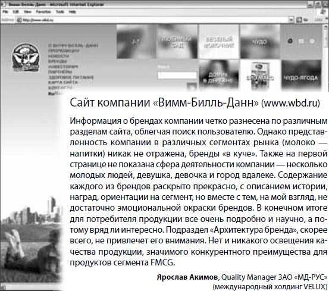Click the '(www.wbd.ru)' text in heading
The image size is (329, 291).
pos(290,103)
